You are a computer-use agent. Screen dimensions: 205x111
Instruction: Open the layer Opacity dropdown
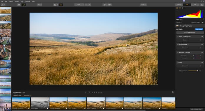196,22
